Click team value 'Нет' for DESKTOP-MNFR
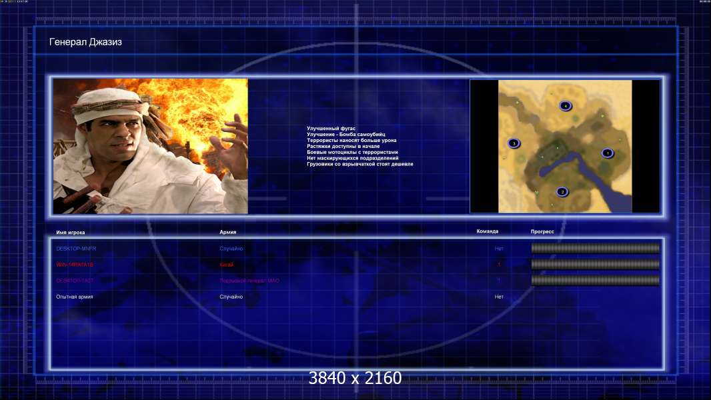 [x=499, y=249]
